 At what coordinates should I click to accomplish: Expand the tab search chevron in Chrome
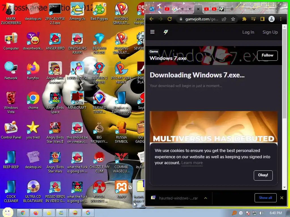[254, 9]
